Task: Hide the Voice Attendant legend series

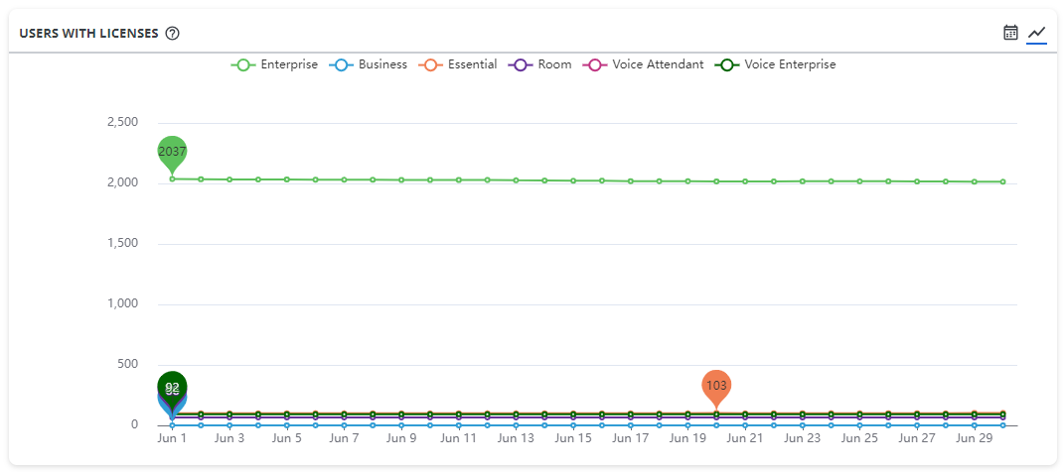Action: [643, 65]
